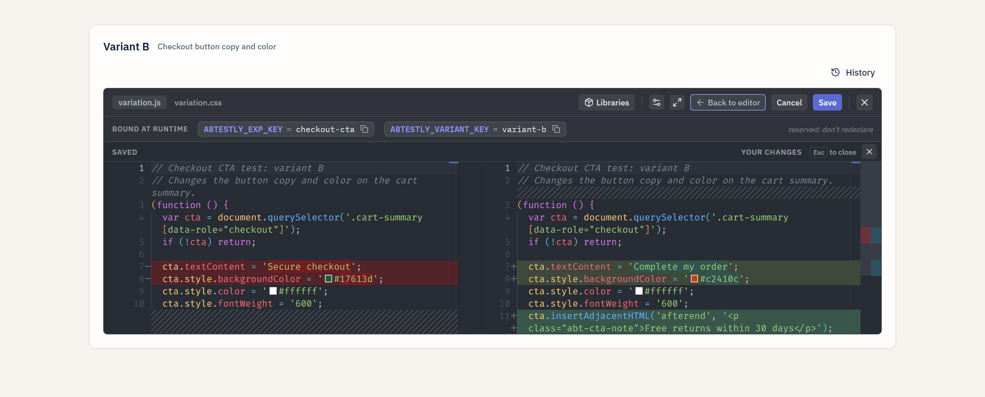Viewport: 985px width, 397px height.
Task: Click the 'if (!cta) return;' line in saved pane
Action: tap(209, 242)
